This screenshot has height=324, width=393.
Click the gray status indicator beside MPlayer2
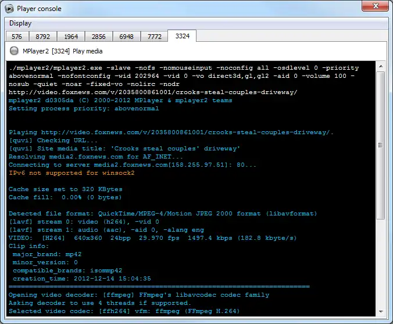coord(14,51)
